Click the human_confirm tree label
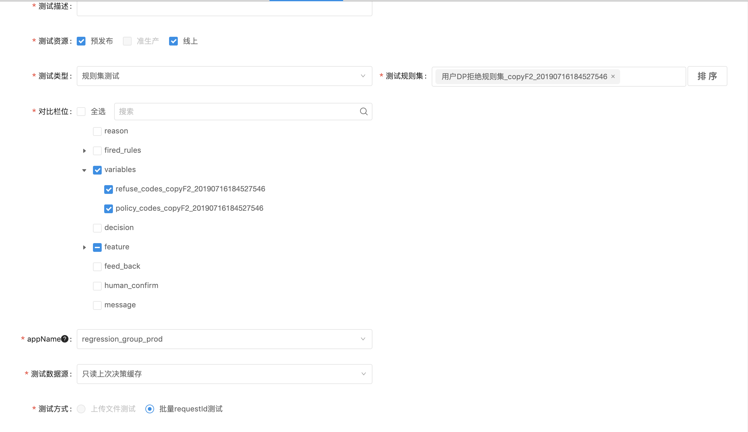This screenshot has width=748, height=432. pyautogui.click(x=131, y=286)
